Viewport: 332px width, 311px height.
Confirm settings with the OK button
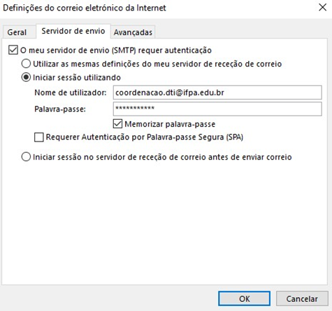[x=244, y=298]
